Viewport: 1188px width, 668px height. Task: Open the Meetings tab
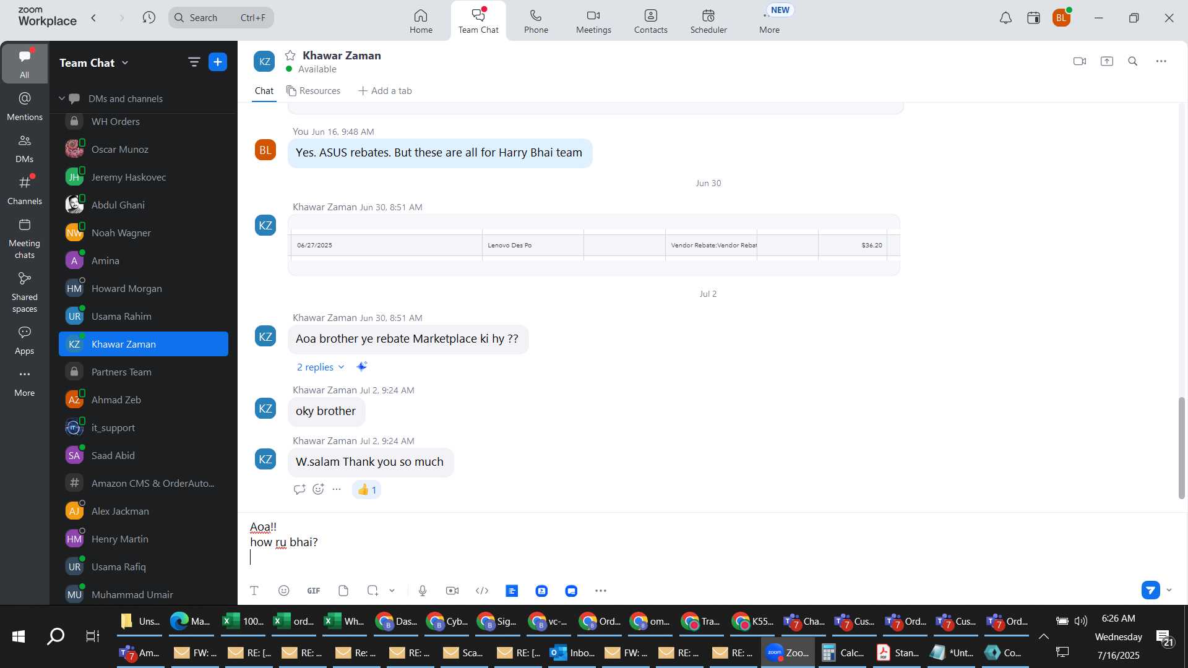tap(593, 21)
